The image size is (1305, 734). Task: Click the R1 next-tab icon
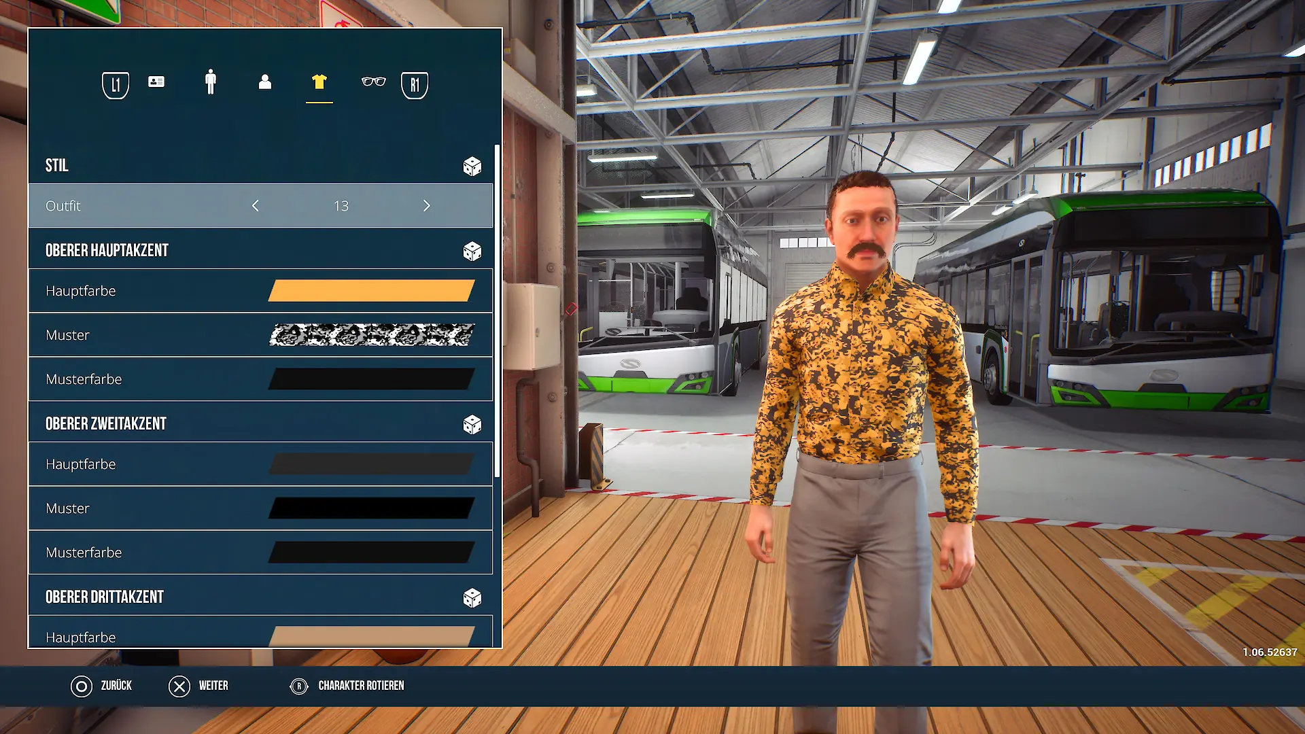415,85
